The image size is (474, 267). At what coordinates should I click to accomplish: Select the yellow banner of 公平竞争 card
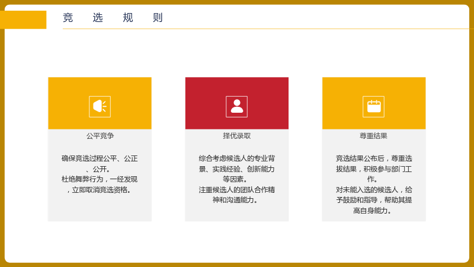[x=100, y=103]
